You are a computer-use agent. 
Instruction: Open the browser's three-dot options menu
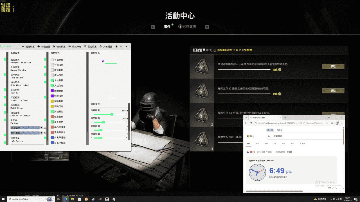tap(342, 123)
